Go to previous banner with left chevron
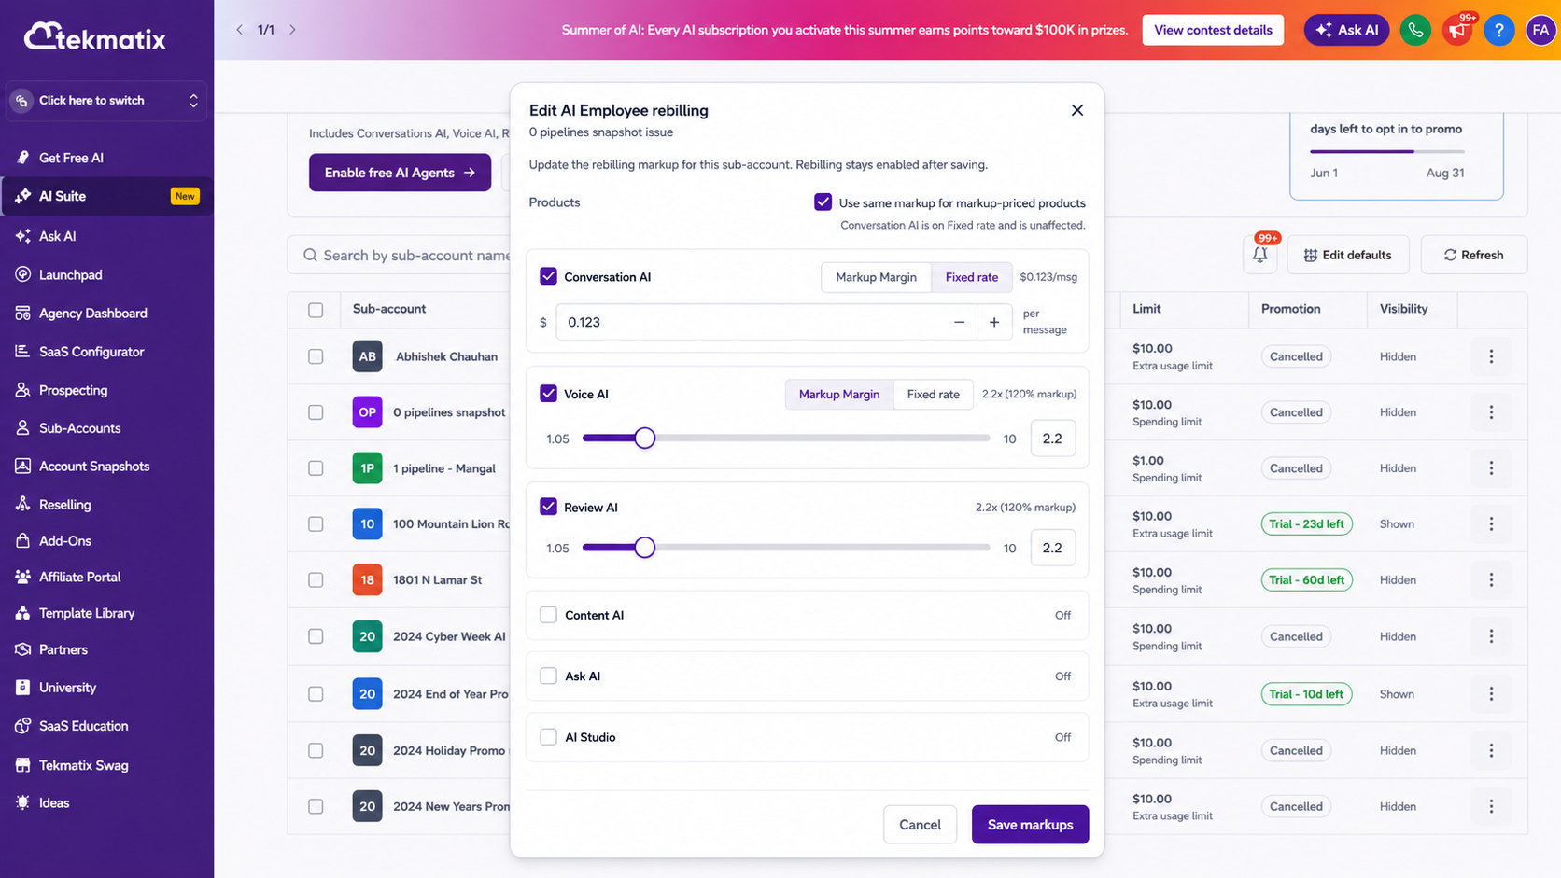The width and height of the screenshot is (1561, 878). tap(240, 30)
